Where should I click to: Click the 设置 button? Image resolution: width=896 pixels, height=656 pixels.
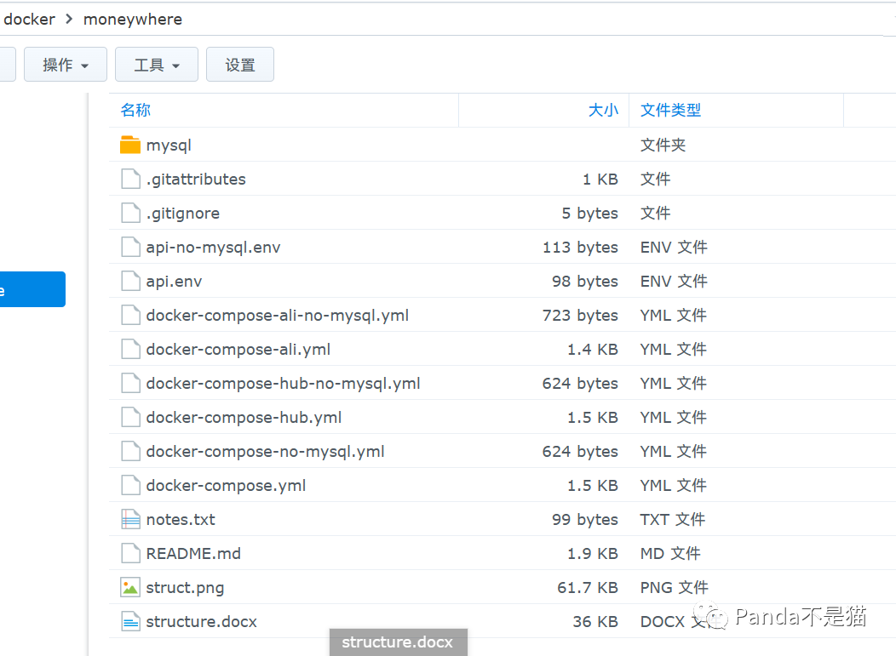click(x=240, y=65)
